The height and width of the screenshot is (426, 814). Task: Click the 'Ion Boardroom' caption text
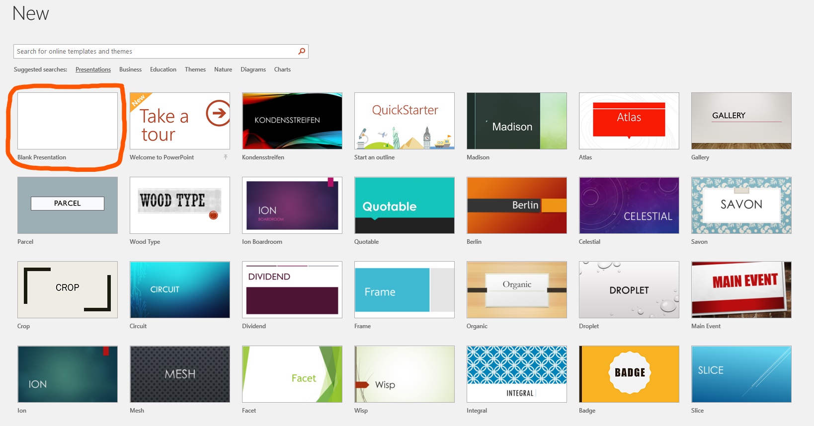click(262, 242)
